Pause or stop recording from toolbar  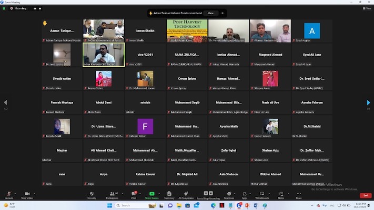coord(208,195)
